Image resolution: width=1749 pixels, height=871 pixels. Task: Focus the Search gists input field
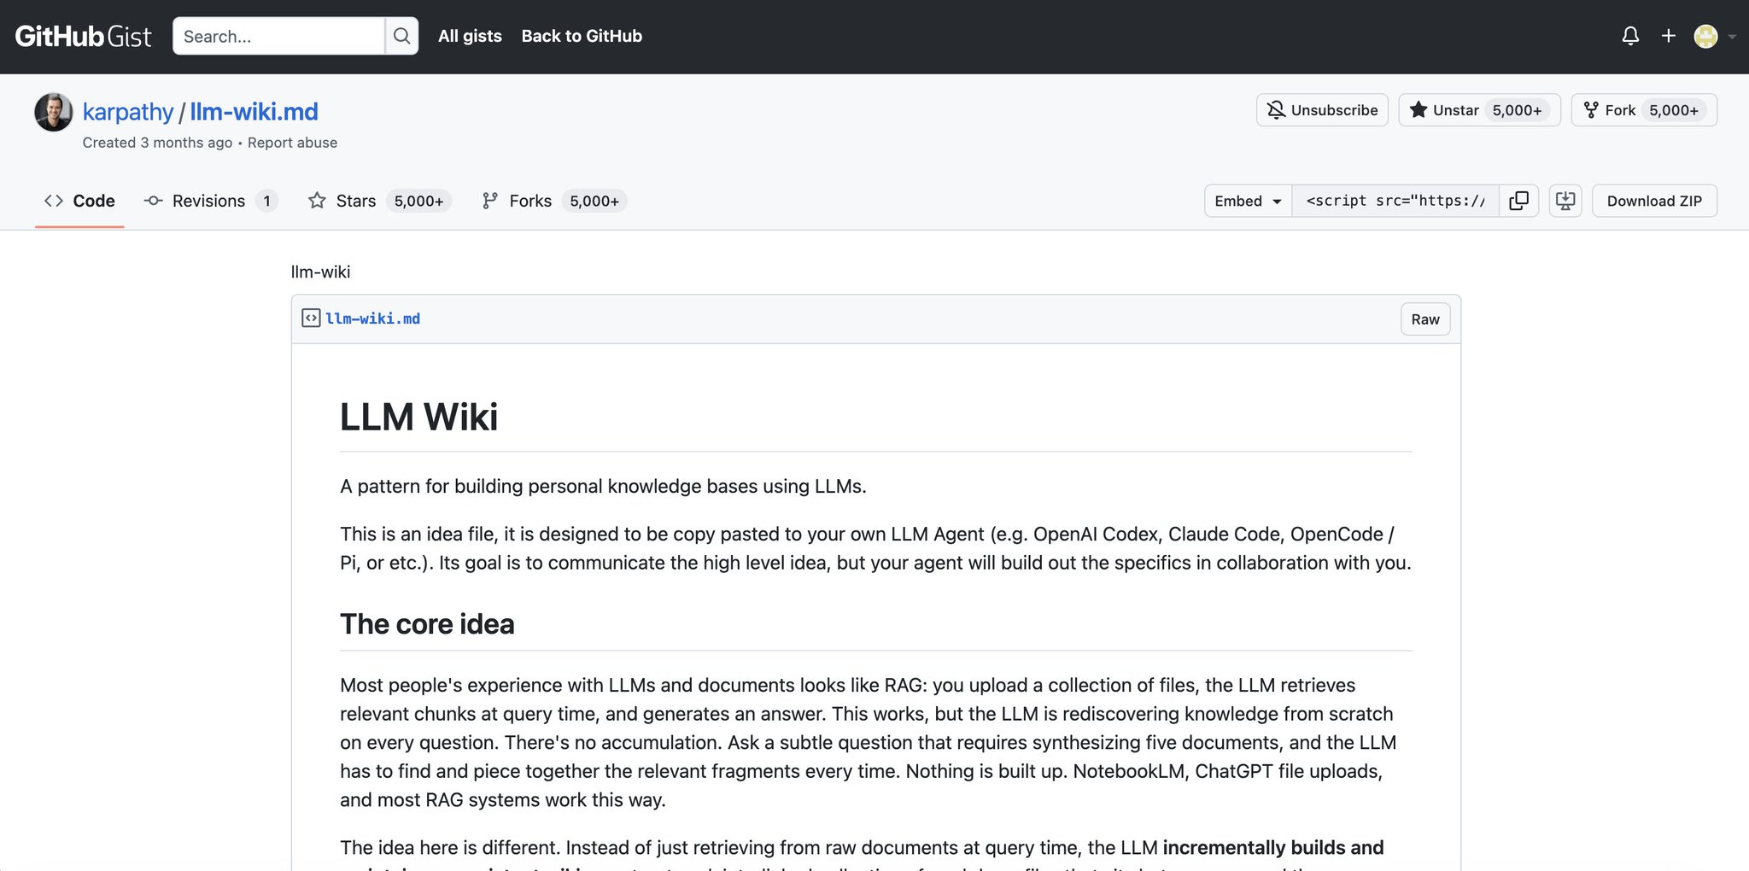(278, 36)
